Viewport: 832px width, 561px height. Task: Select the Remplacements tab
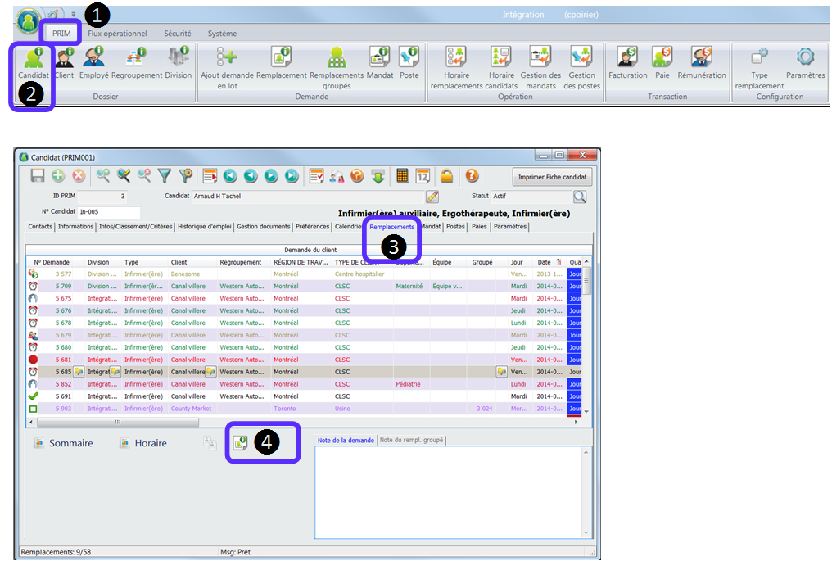(391, 227)
